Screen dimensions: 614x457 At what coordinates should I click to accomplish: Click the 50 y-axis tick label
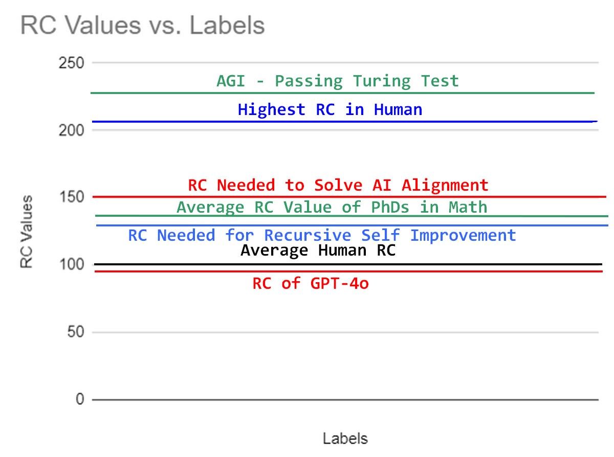pos(76,332)
